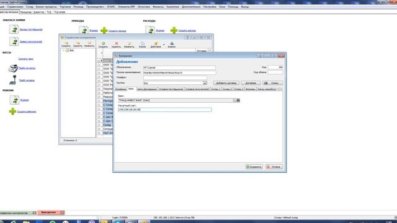Click the bank lookup icon beside the Банк field
Screen dimensions: 397x223
pos(238,100)
